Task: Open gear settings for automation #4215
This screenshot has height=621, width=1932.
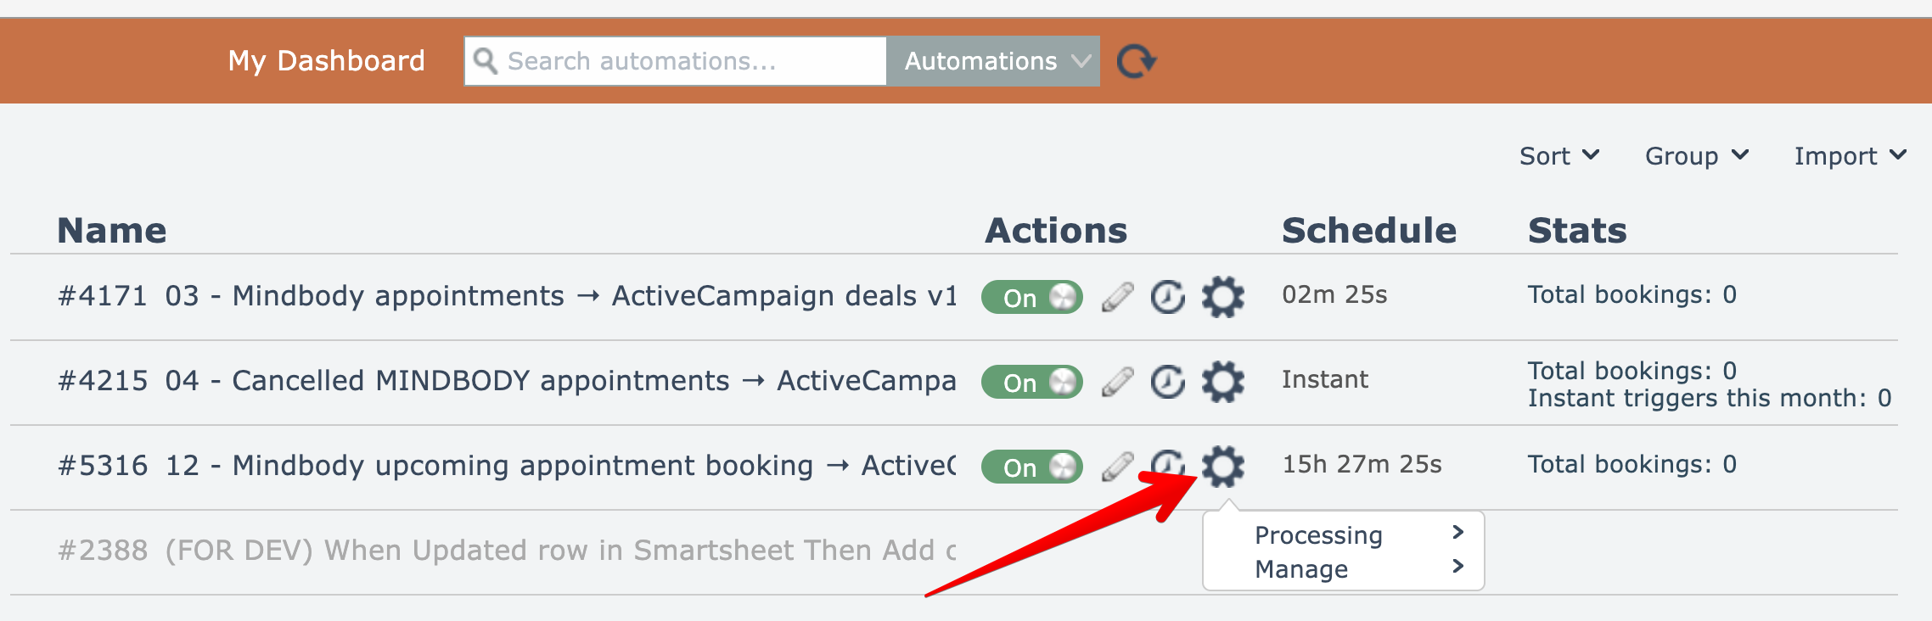Action: click(x=1222, y=382)
